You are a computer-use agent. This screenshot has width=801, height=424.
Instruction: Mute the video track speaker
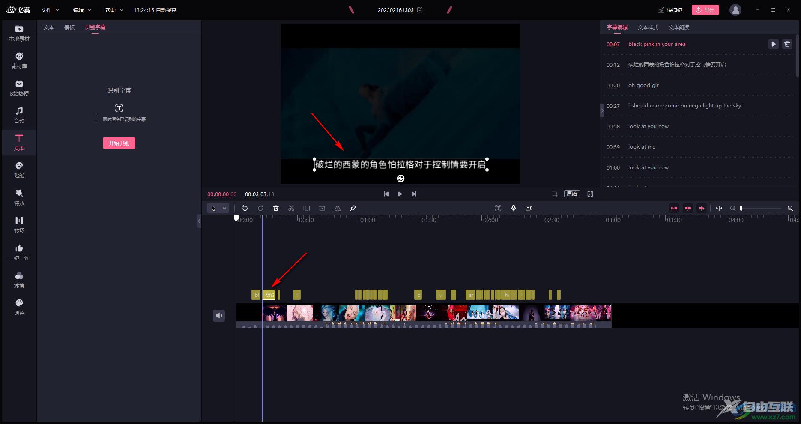click(219, 316)
